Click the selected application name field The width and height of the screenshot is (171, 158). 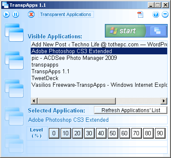point(97,120)
